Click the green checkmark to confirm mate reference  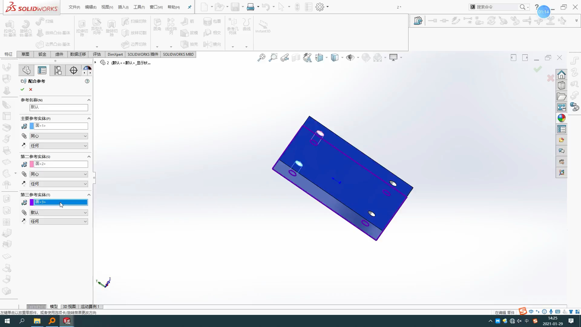pos(22,89)
